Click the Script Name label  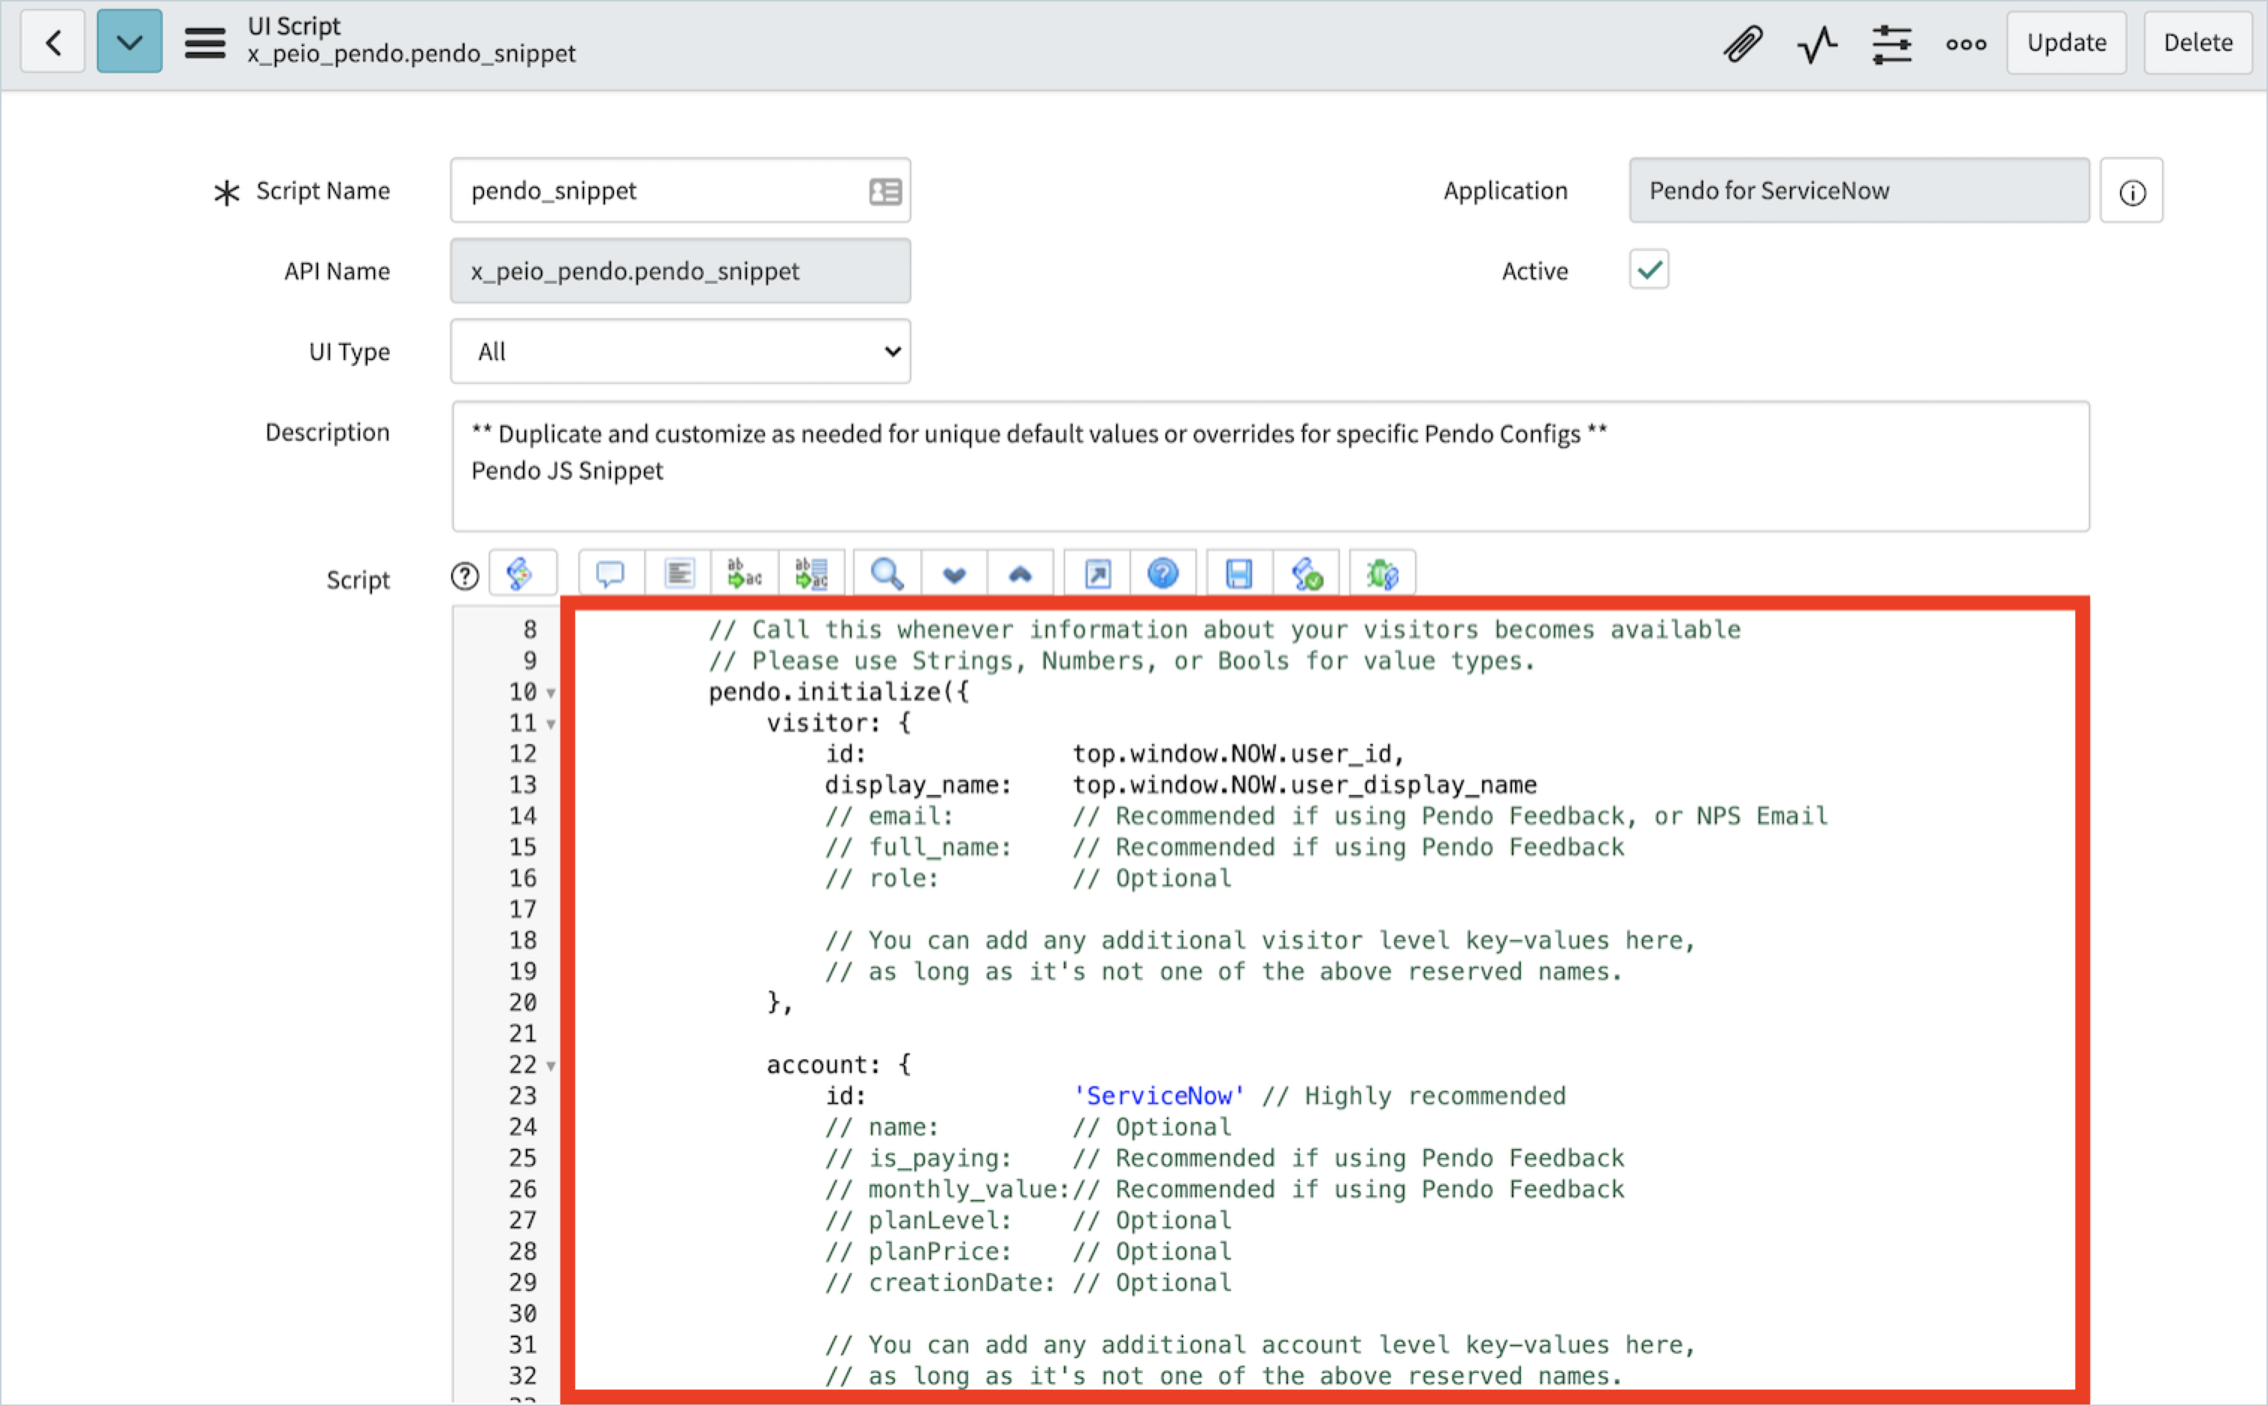click(323, 191)
